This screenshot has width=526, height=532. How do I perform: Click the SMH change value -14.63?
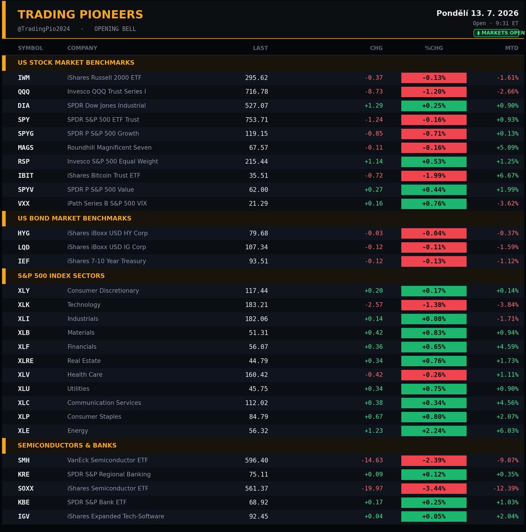pyautogui.click(x=372, y=461)
